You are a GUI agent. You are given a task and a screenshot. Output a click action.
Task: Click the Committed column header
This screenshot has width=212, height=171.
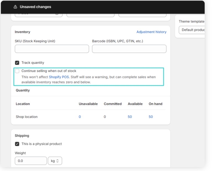[113, 104]
